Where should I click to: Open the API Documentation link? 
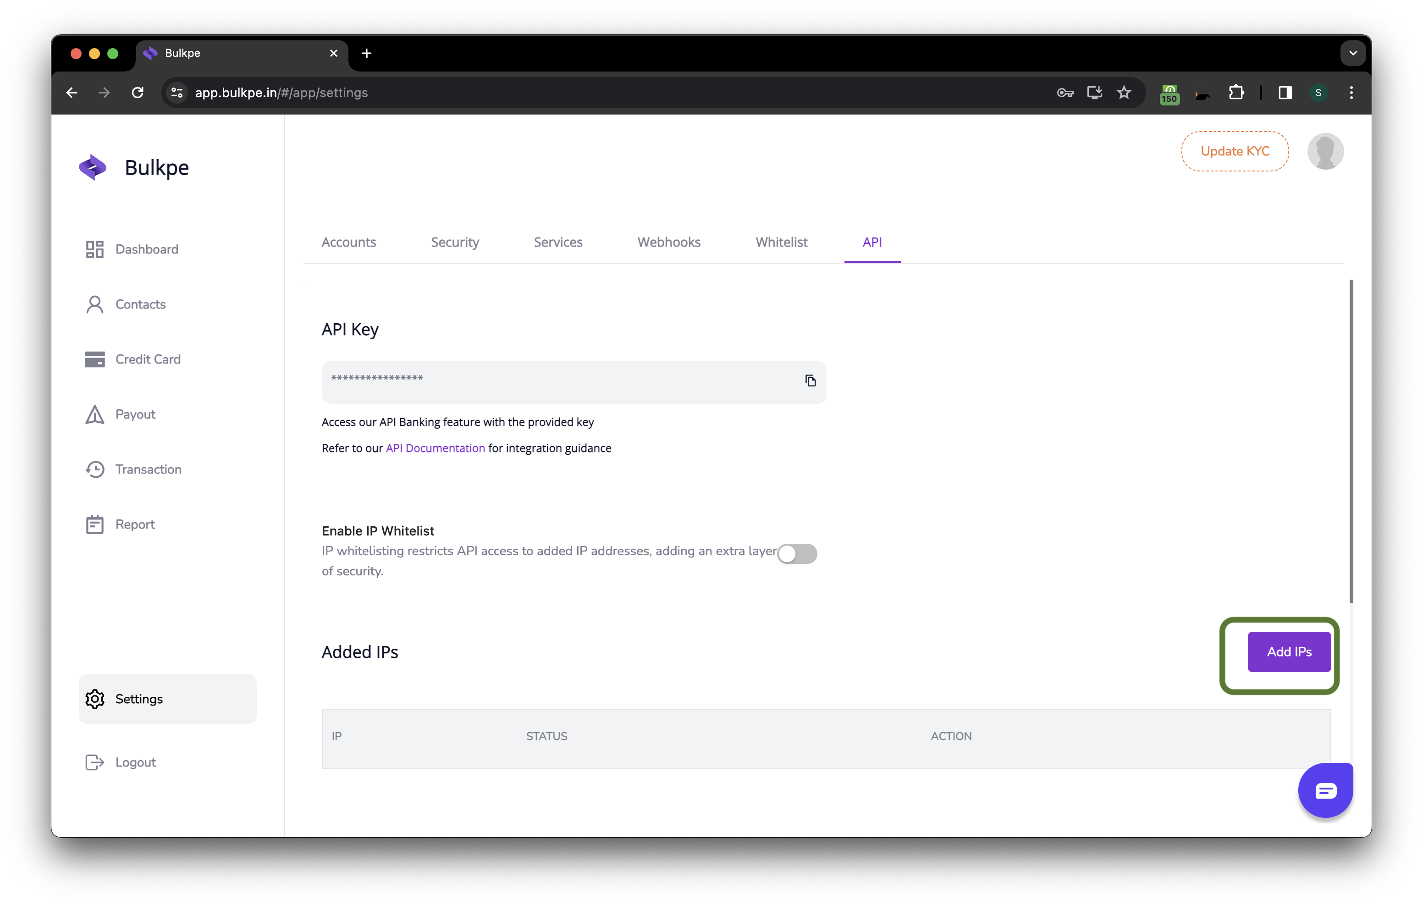click(x=435, y=449)
